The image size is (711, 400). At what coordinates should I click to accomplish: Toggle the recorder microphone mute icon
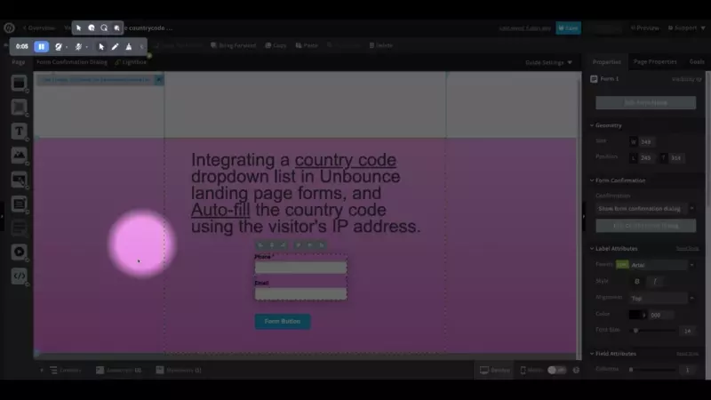click(78, 46)
